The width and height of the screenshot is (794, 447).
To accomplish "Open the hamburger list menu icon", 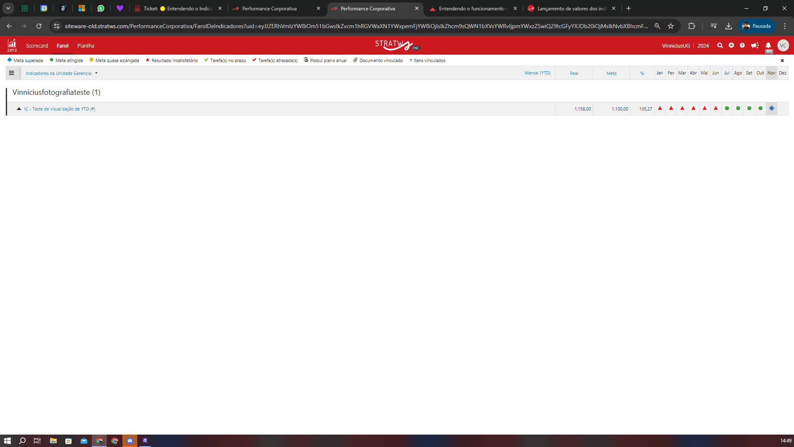I will [x=12, y=73].
